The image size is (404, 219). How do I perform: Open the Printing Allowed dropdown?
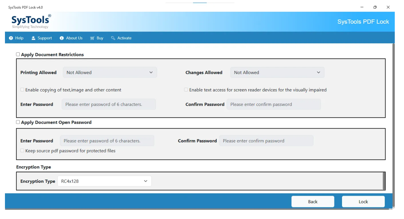110,73
